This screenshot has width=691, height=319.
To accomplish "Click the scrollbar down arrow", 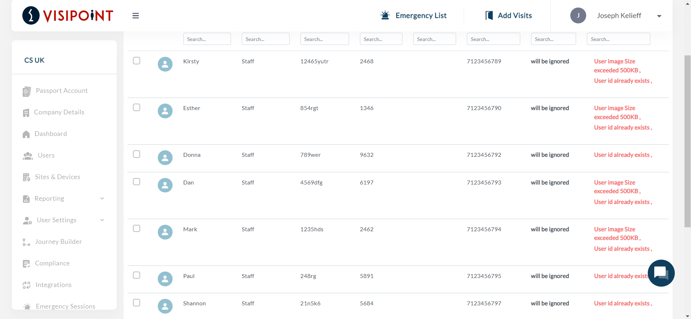I will [x=687, y=316].
